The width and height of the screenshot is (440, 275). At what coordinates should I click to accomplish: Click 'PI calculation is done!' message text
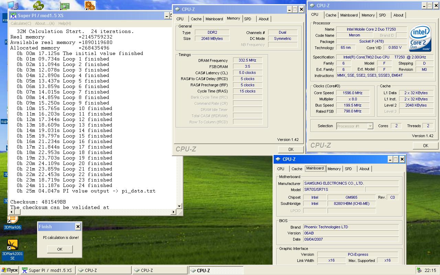click(x=61, y=238)
